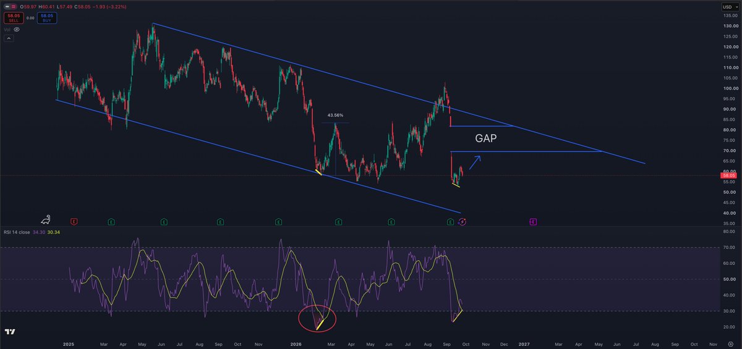
Task: Click the white dinosaur icon above time axis
Action: 46,220
